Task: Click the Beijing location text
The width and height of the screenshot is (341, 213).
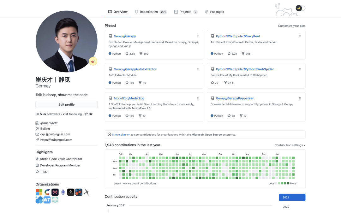Action: (x=45, y=129)
